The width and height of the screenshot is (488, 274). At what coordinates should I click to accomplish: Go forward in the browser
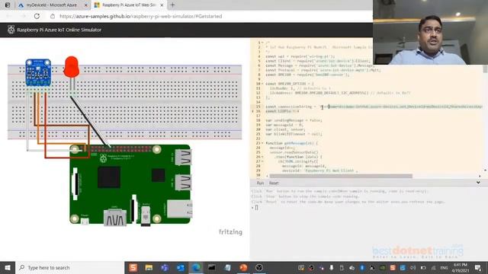[23, 16]
